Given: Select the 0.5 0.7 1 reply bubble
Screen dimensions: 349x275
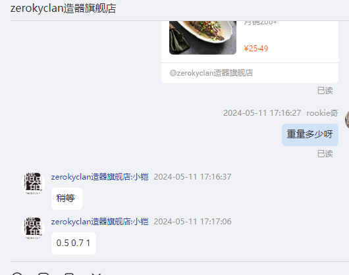Looking at the screenshot, I should [74, 243].
